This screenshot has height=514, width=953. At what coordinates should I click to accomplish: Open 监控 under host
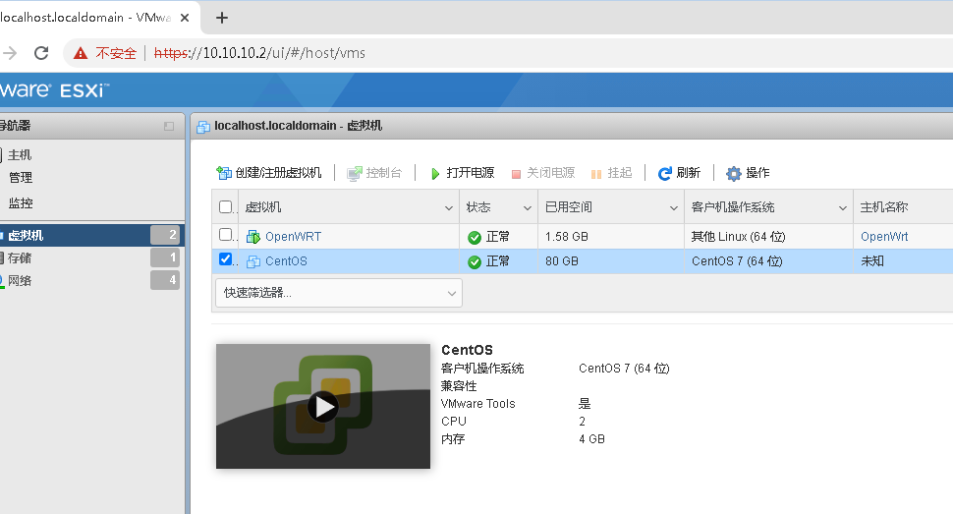[21, 203]
